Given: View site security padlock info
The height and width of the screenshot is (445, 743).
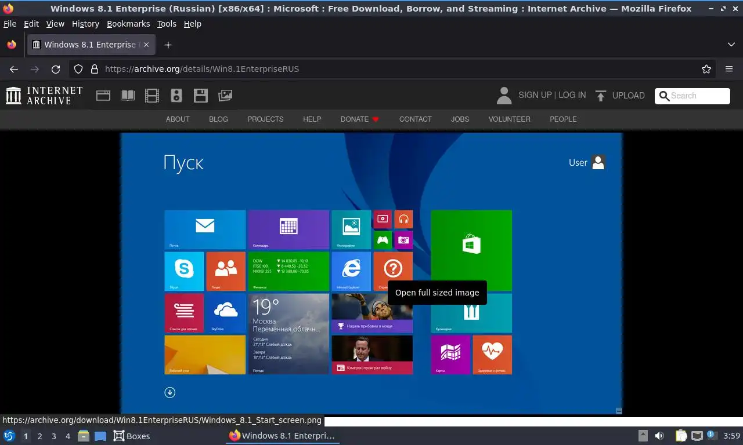Looking at the screenshot, I should 95,69.
